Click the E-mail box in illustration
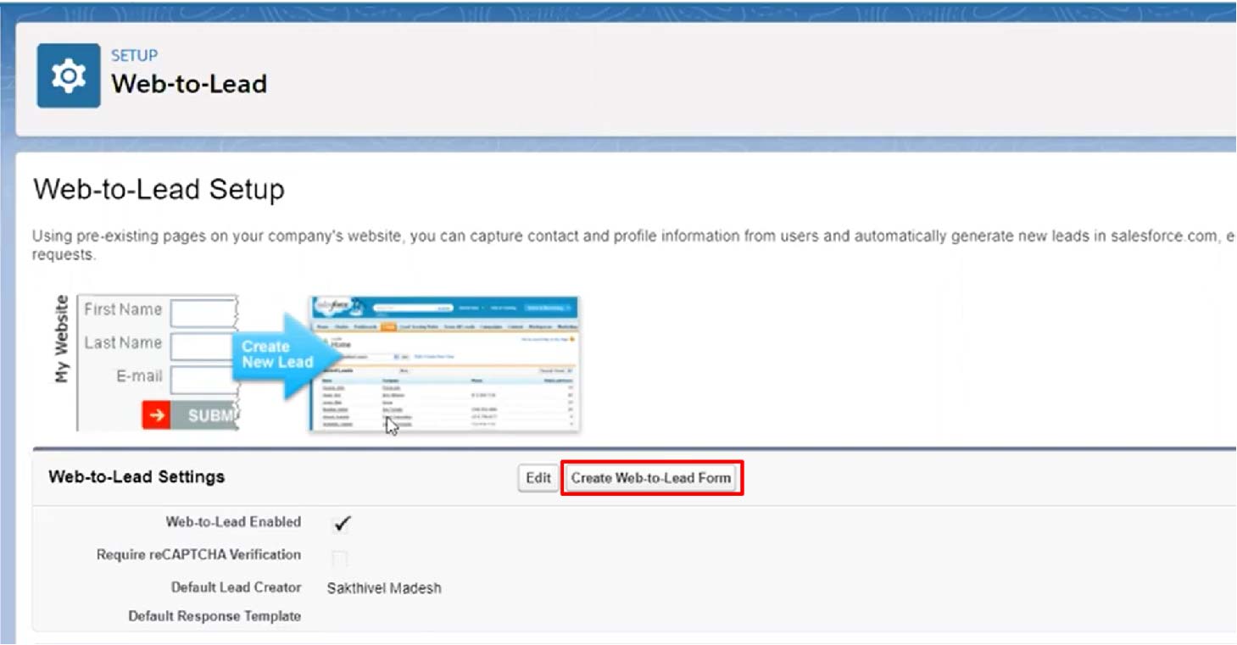This screenshot has height=645, width=1237. [203, 380]
